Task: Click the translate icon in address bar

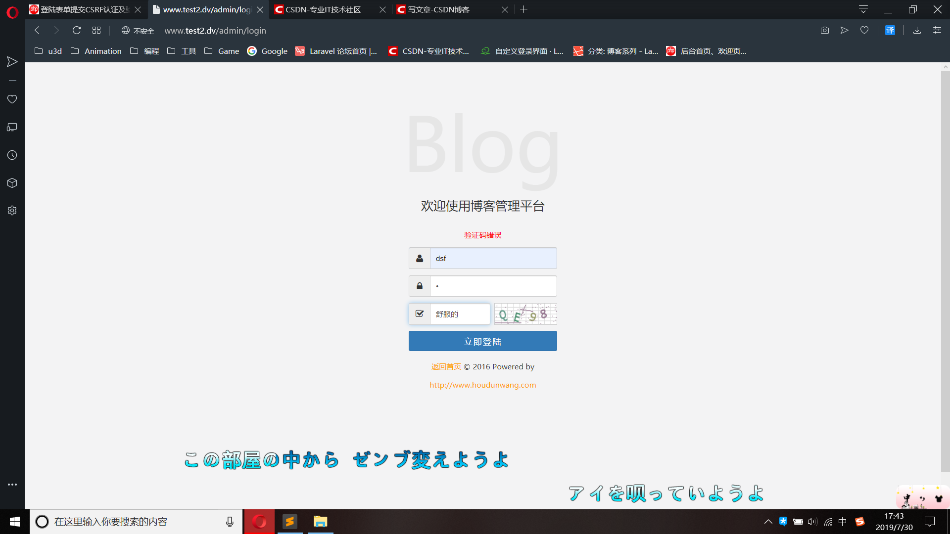Action: tap(890, 30)
